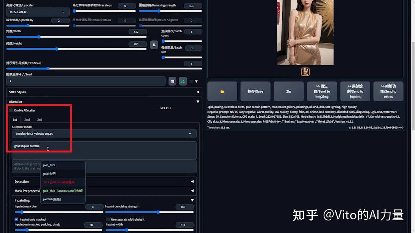Image resolution: width=415 pixels, height=233 pixels.
Task: Adjust the Denoising strength slider
Action: pyautogui.click(x=170, y=11)
